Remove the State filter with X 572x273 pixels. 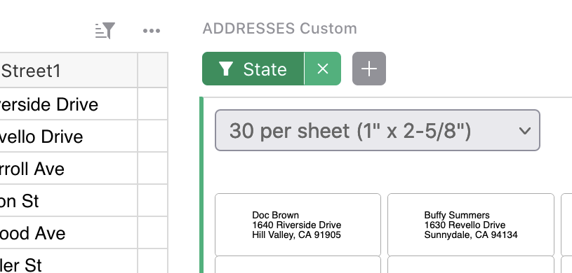point(323,69)
